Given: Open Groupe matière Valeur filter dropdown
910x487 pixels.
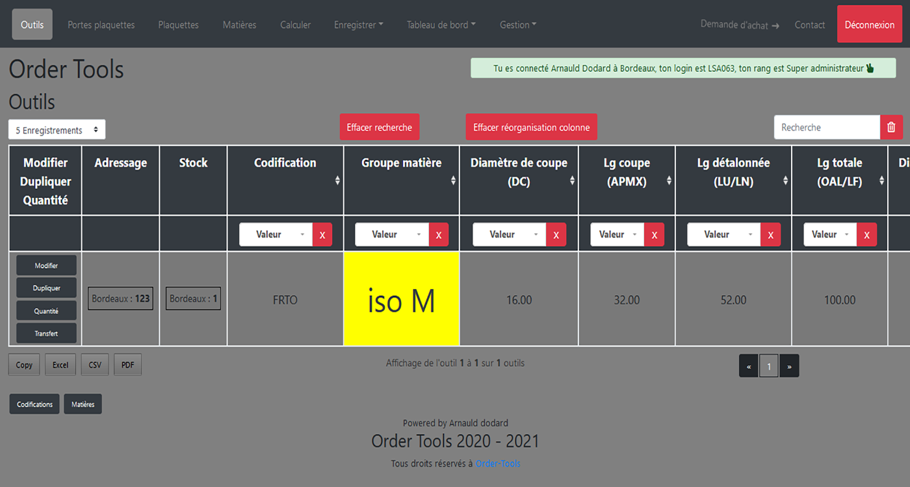Looking at the screenshot, I should (x=392, y=234).
